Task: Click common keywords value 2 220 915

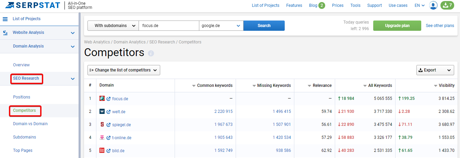Action: pos(223,111)
